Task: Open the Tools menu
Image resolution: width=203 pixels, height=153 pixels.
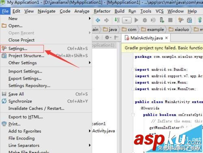Action: pyautogui.click(x=146, y=11)
